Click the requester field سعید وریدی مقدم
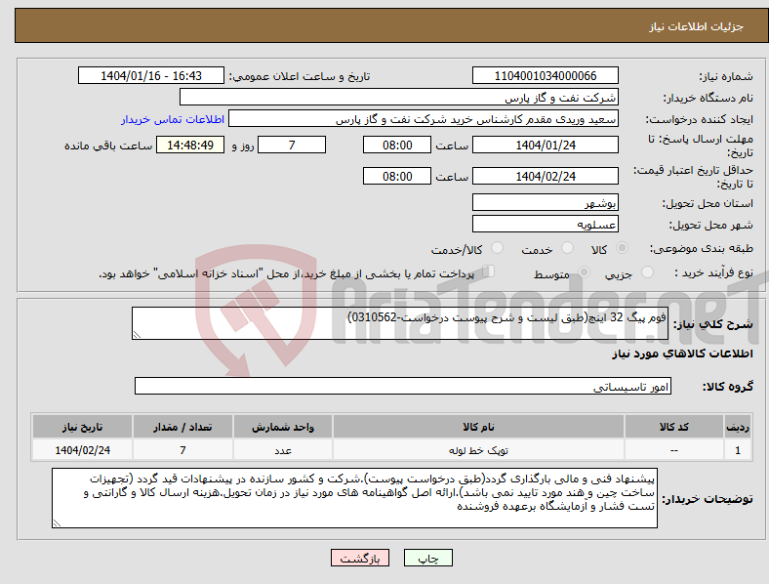 (x=424, y=119)
